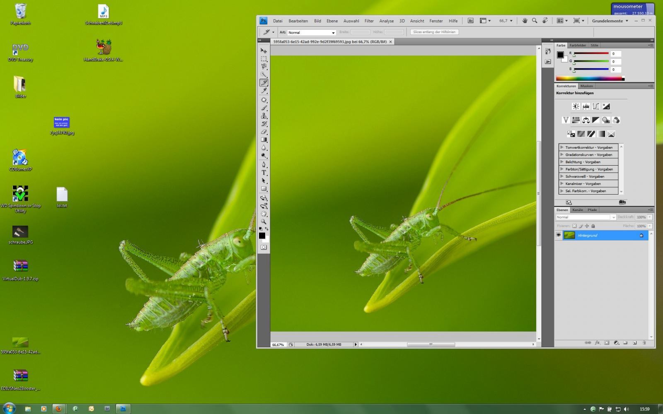Select the Pen tool
Screen dimensions: 663x414
pos(264,164)
